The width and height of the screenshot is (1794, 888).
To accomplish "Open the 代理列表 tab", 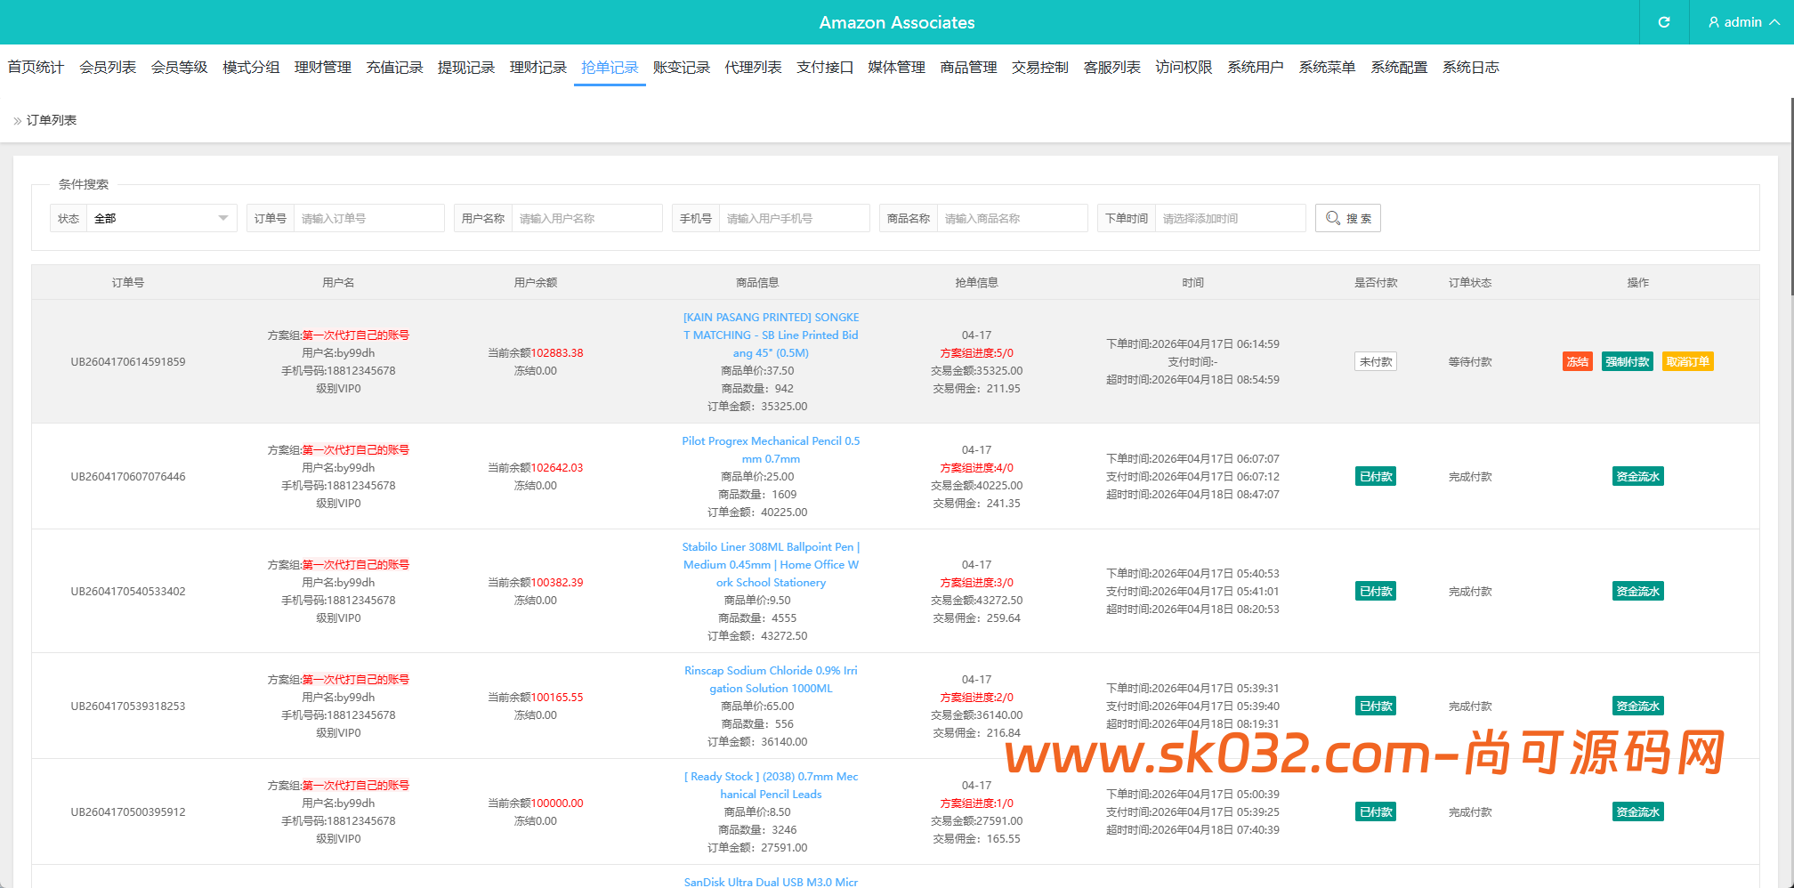I will tap(753, 67).
